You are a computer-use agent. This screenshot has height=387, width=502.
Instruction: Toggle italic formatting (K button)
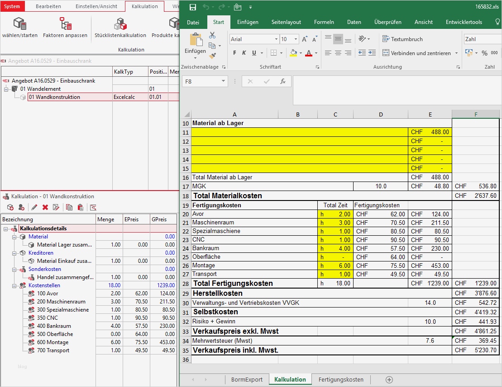(244, 53)
